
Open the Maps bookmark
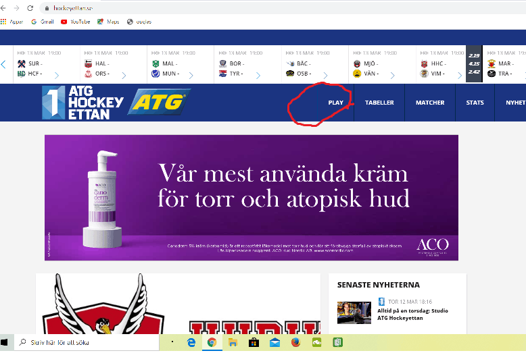108,22
